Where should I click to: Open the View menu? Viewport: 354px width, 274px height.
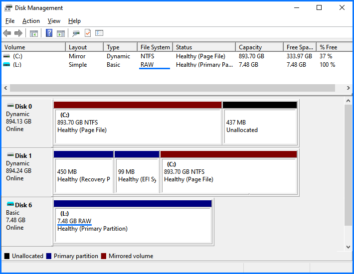[x=54, y=21]
